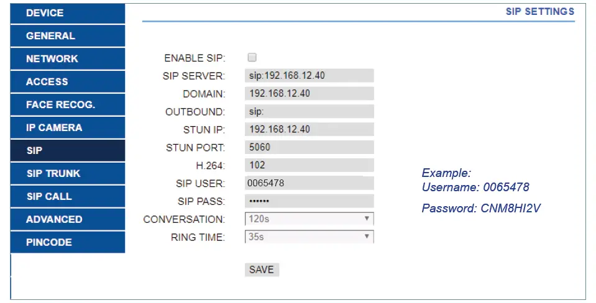This screenshot has width=596, height=303.
Task: Focus the Domain text field
Action: (x=309, y=94)
